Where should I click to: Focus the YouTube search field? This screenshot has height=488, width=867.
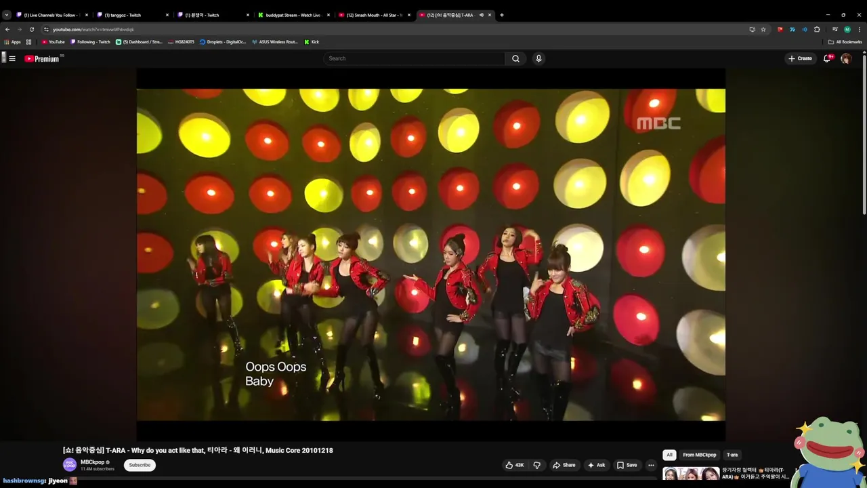(x=415, y=58)
